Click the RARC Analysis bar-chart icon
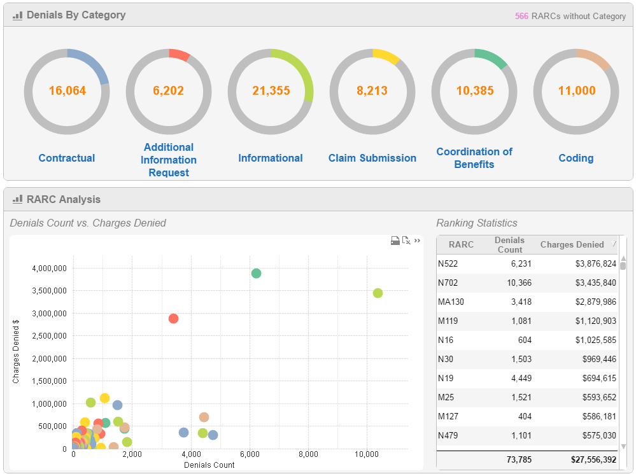The image size is (636, 476). click(x=17, y=199)
